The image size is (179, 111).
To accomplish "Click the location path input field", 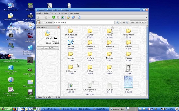I will pyautogui.click(x=84, y=22).
